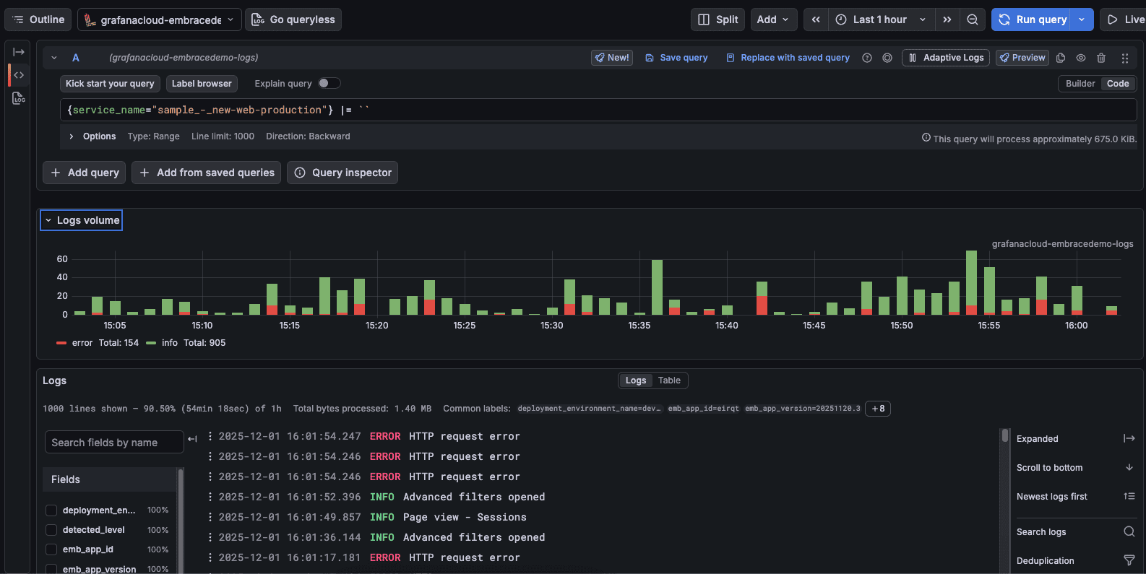Open Adaptive Logs
The width and height of the screenshot is (1146, 574).
point(946,58)
